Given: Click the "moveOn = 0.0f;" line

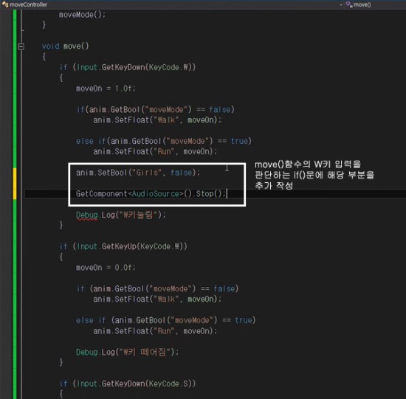Looking at the screenshot, I should pos(106,268).
